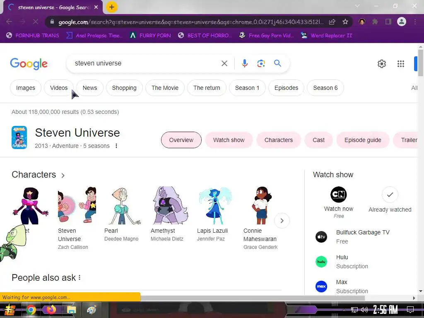Open the Word Replacer II bookmark
Viewport: 424px width, 318px height.
326,36
